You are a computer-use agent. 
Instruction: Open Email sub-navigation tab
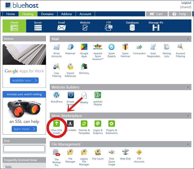coord(61,26)
